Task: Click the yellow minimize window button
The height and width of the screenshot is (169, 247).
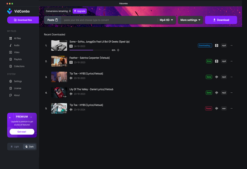Action: [x=10, y=3]
